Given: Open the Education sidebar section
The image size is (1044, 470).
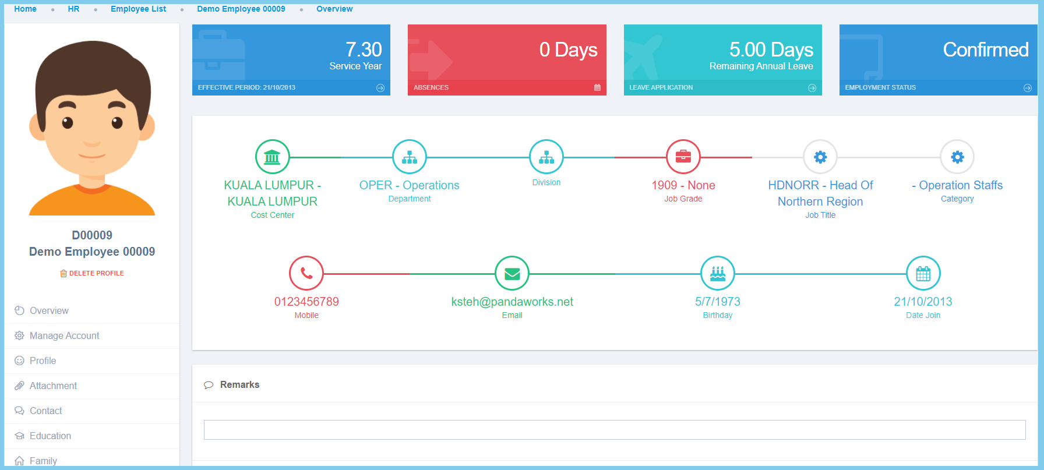Looking at the screenshot, I should pos(50,436).
